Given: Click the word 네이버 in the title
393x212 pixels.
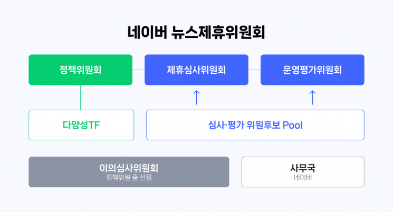Looking at the screenshot, I should [x=147, y=33].
